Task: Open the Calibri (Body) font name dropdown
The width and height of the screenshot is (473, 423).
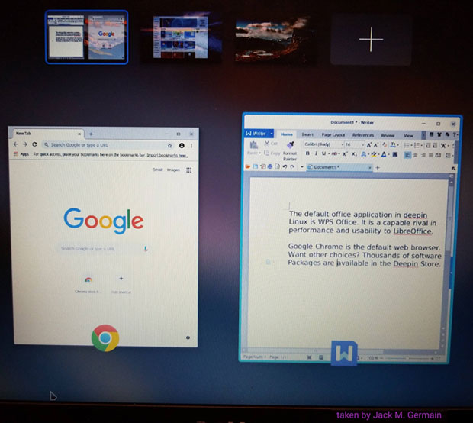Action: (x=342, y=144)
